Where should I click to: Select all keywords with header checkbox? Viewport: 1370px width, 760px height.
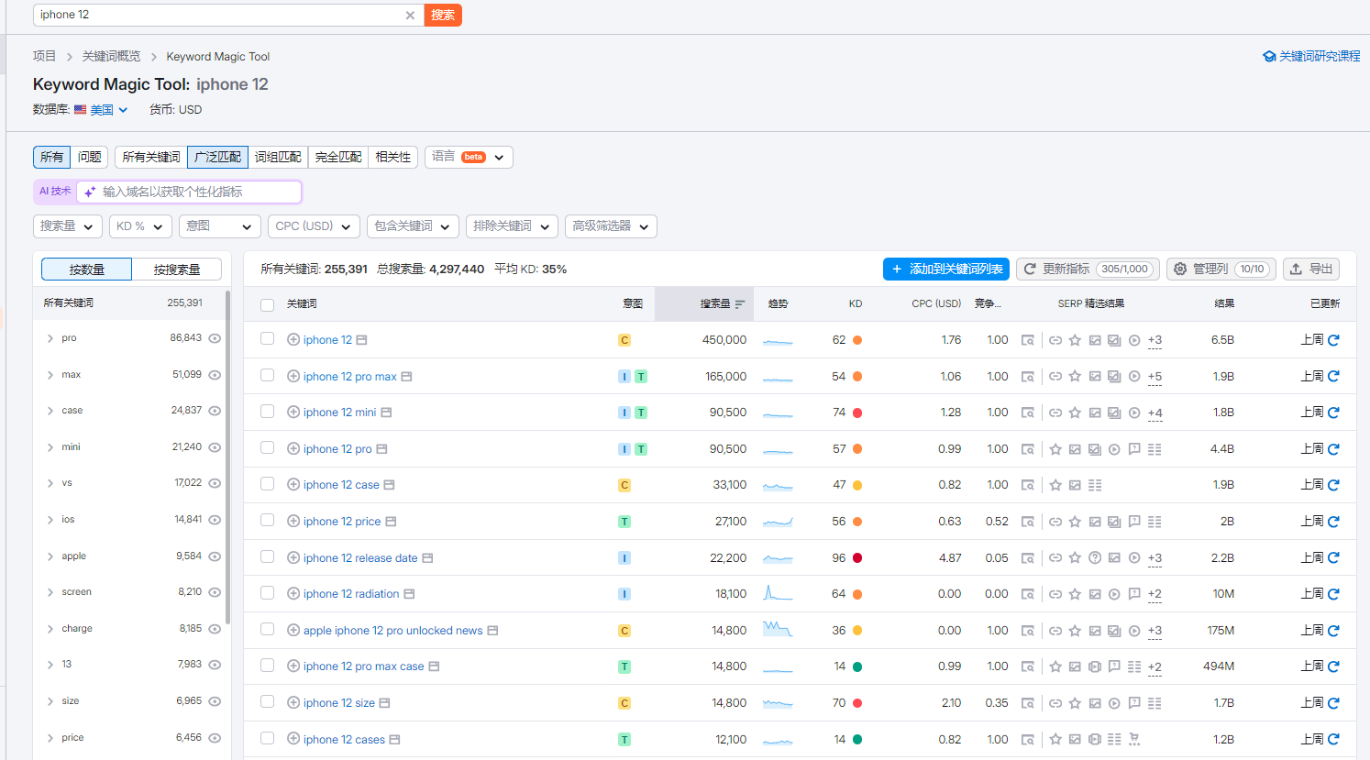267,304
